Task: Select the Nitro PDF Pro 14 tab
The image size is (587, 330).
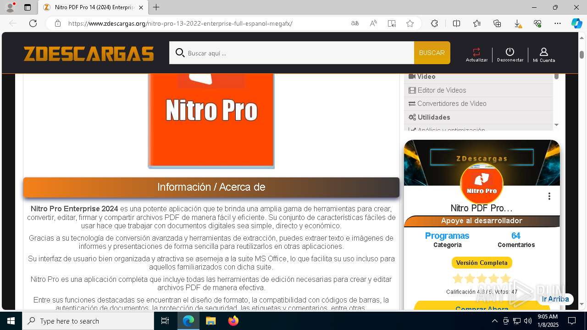Action: click(94, 7)
